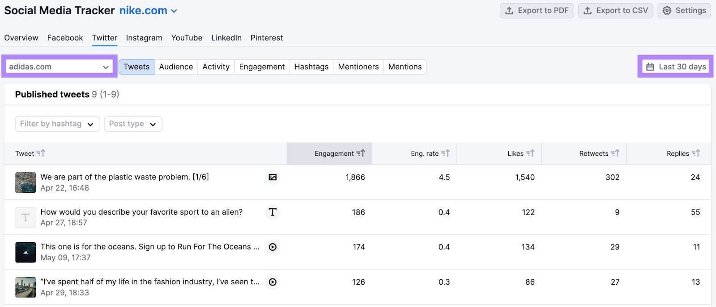This screenshot has width=716, height=307.
Task: Expand nike.com project selector chevron
Action: pyautogui.click(x=174, y=11)
